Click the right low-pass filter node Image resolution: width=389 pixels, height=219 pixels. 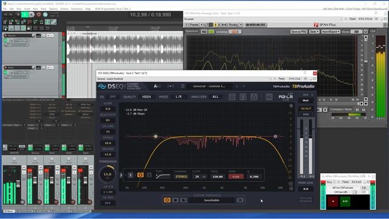[275, 136]
